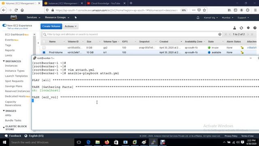Open Terms of Use footer link

247,136
